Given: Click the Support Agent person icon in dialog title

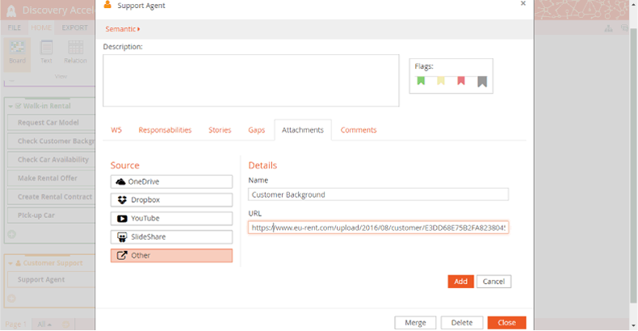Looking at the screenshot, I should coord(108,5).
